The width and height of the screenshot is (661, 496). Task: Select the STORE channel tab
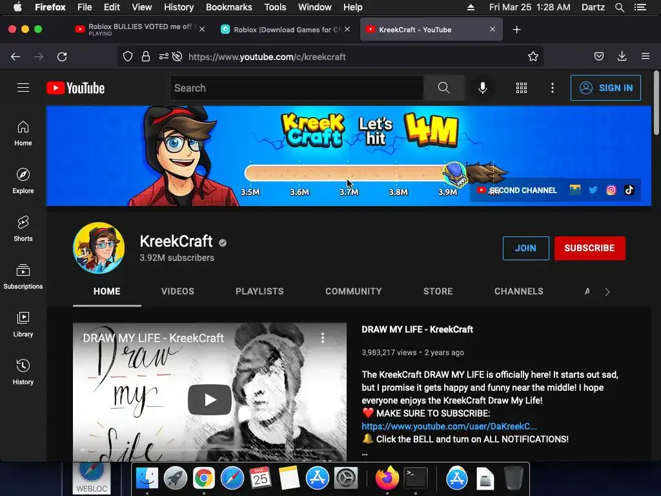438,291
